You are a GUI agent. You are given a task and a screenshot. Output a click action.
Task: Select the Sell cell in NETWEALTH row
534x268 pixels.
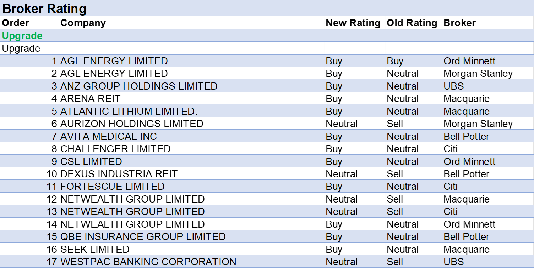(x=395, y=212)
